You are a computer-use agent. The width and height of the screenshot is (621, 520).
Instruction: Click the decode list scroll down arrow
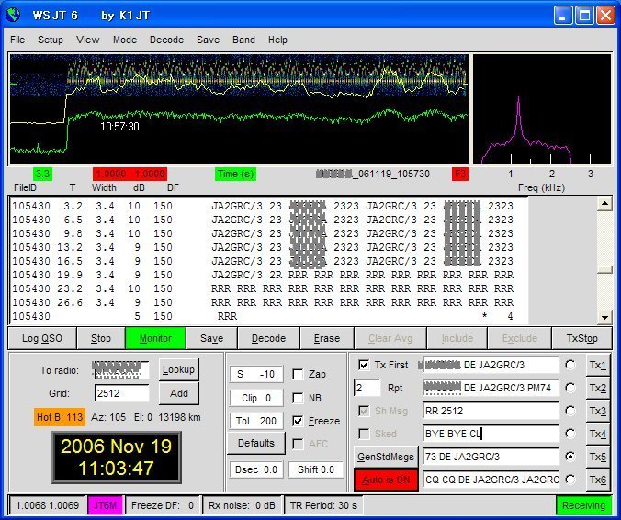pyautogui.click(x=604, y=317)
